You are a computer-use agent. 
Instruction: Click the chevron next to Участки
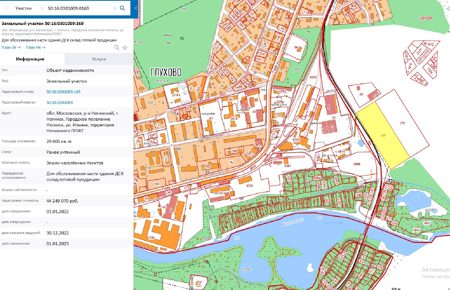[x=42, y=8]
